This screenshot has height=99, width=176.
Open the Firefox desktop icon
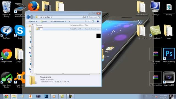click(34, 6)
